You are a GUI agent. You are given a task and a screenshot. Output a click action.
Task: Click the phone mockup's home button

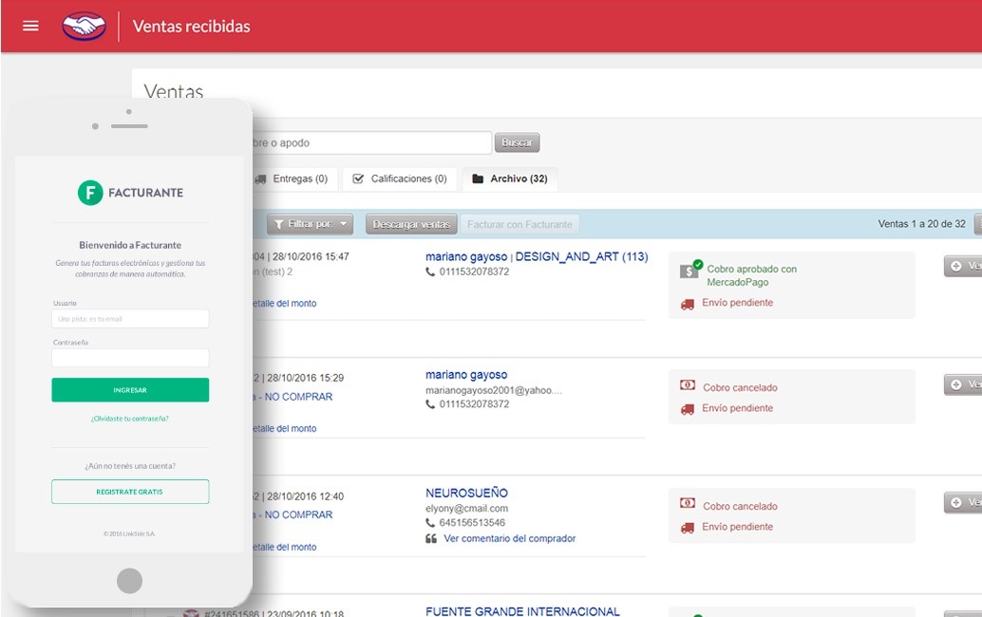pos(130,581)
